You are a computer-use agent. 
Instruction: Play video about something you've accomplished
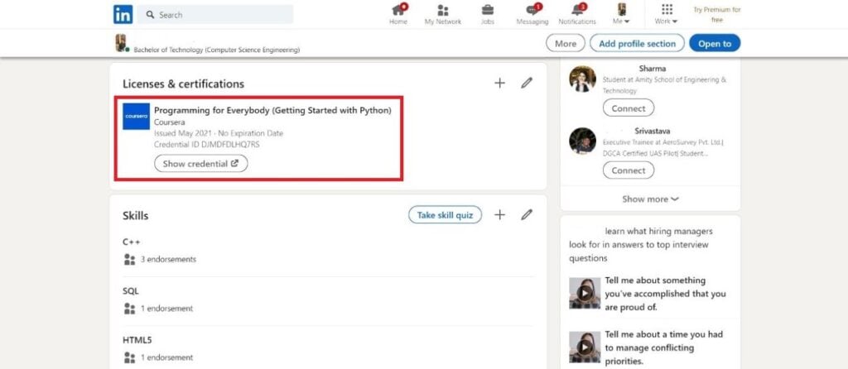[585, 294]
